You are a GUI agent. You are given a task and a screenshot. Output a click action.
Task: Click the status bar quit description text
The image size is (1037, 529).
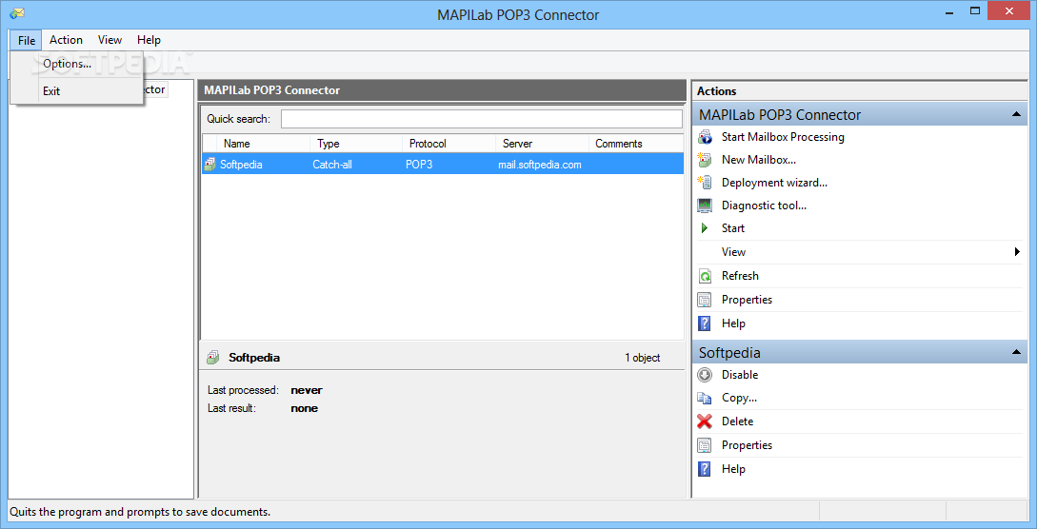(140, 512)
